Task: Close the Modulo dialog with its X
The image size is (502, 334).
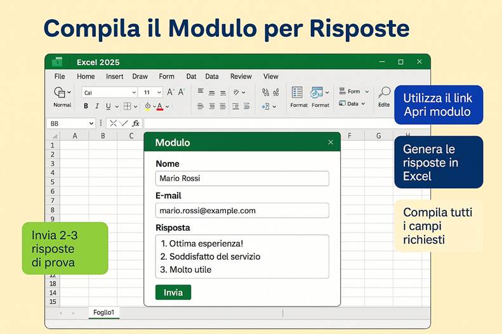Action: (x=331, y=143)
